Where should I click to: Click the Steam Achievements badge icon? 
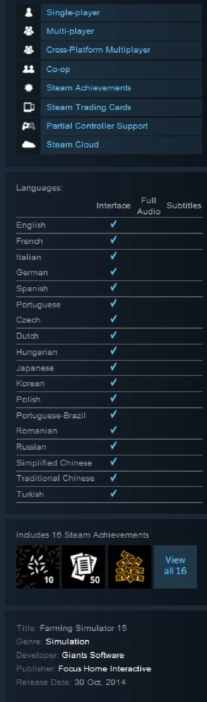[29, 88]
